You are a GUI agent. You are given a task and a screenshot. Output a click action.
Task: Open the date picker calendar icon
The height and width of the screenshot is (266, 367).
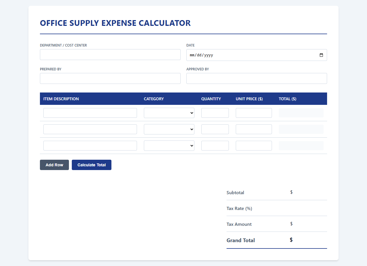click(x=321, y=55)
